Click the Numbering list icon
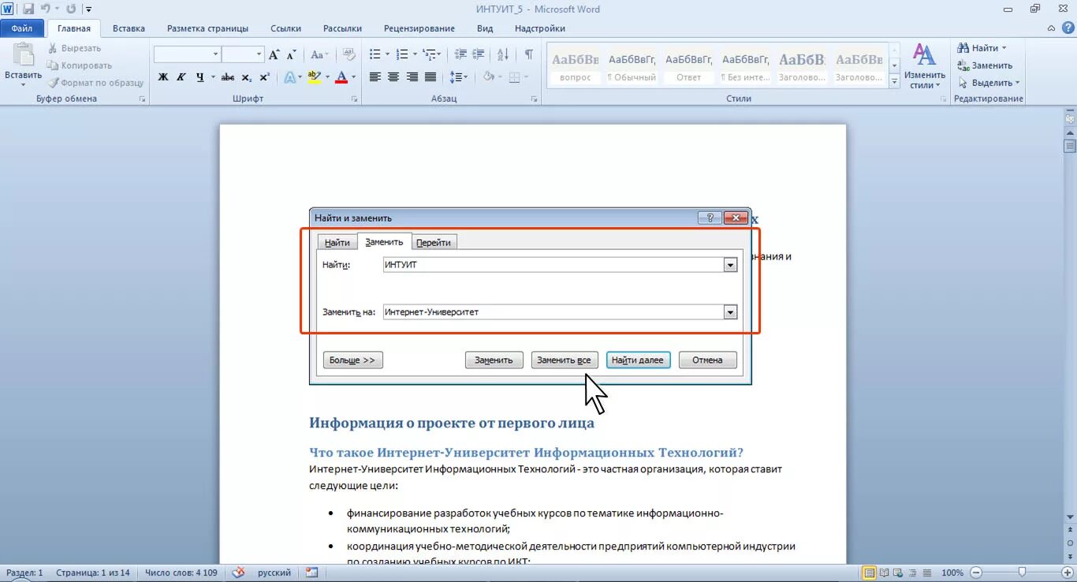 coord(402,54)
